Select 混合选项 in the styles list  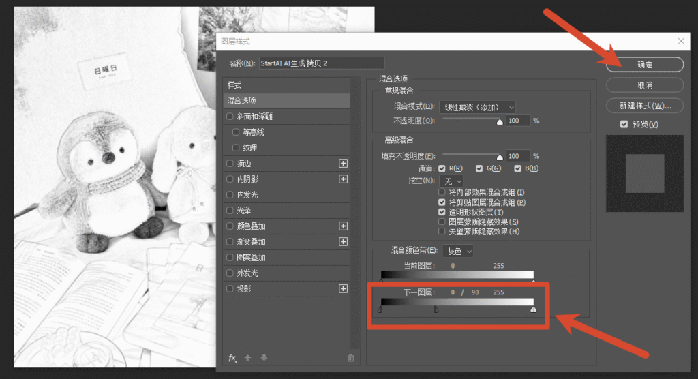tap(286, 101)
